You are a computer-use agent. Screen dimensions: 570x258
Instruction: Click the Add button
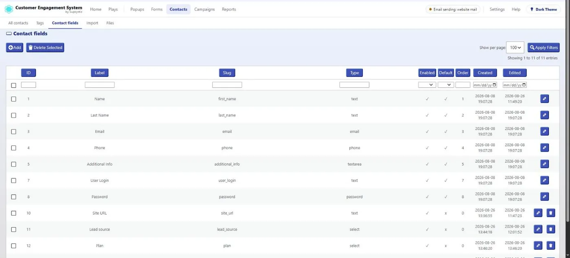(x=15, y=48)
